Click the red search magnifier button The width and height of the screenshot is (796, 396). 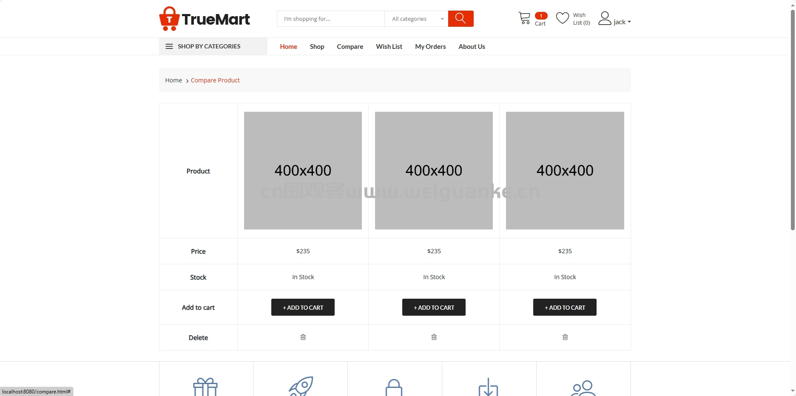click(x=461, y=19)
